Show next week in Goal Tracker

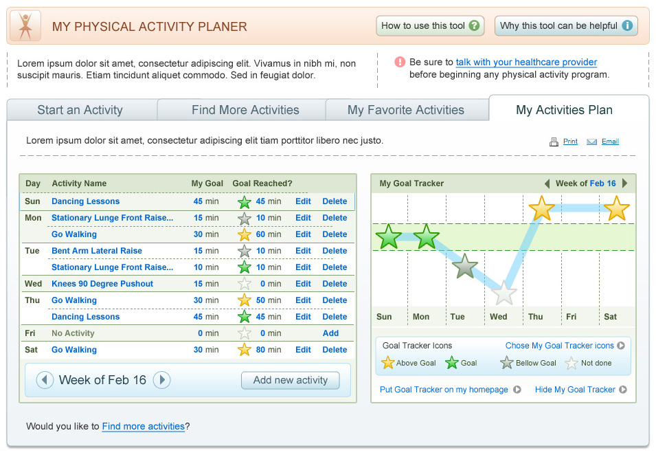coord(624,183)
